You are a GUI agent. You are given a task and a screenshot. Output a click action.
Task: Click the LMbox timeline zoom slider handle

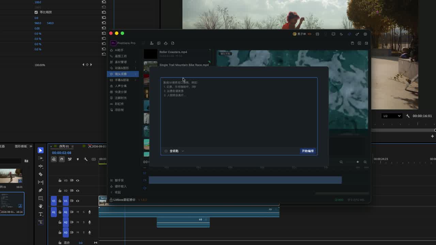[357, 162]
